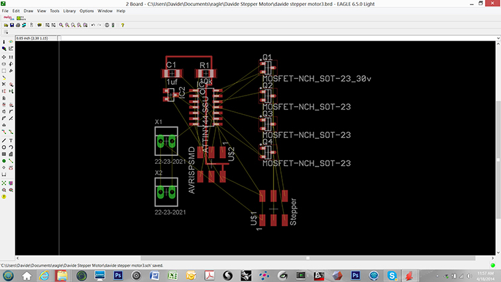Run the Ratsnest tool
This screenshot has width=501, height=282.
[x=4, y=183]
